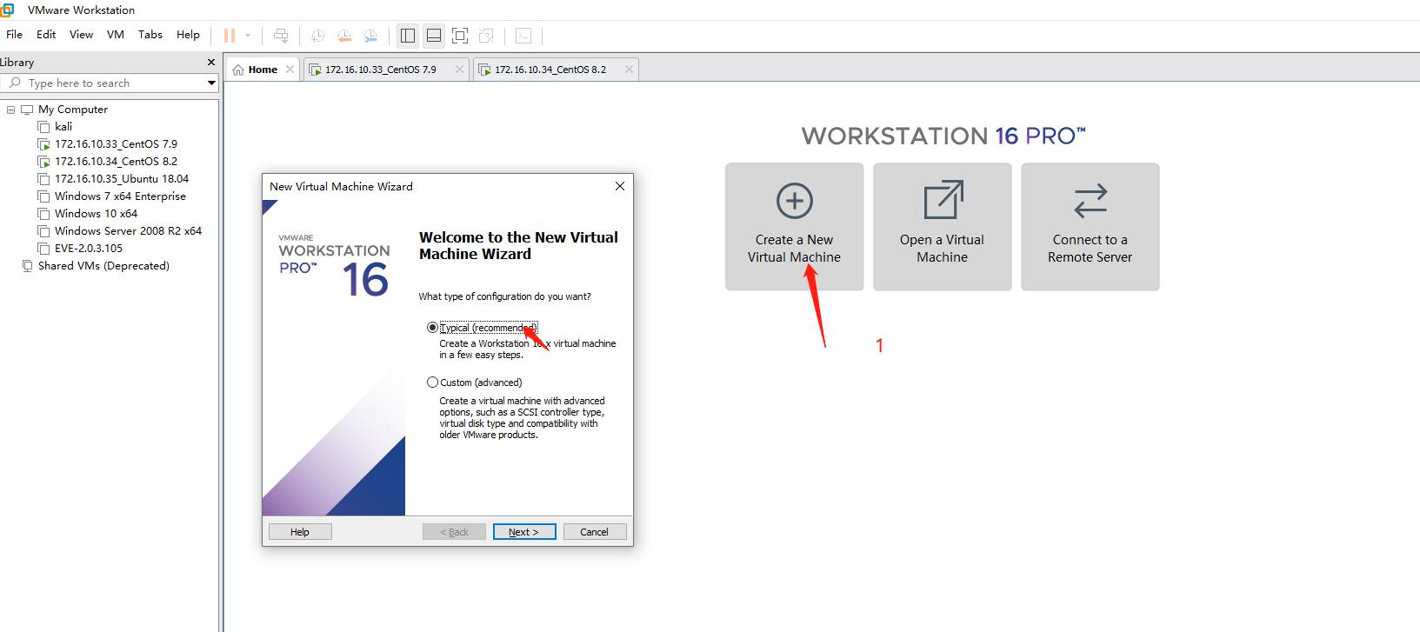Screen dimensions: 1420x632
Task: Open the Snapshot Manager toolbar icon
Action: pos(370,36)
